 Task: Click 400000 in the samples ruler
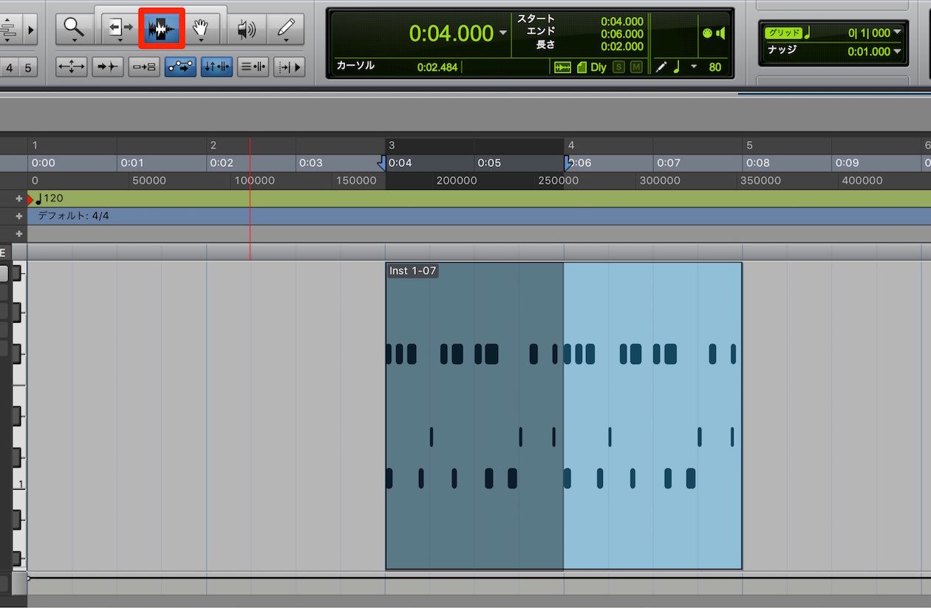tap(862, 180)
